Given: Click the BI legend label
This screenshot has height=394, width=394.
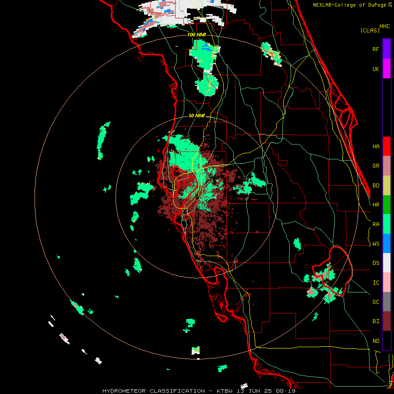Looking at the screenshot, I should [376, 321].
